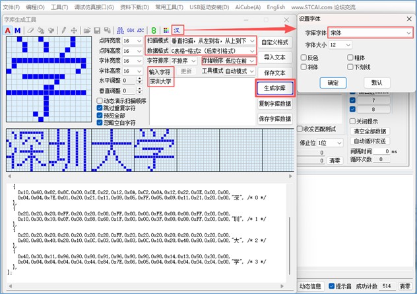Click the 汉 font settings icon
The width and height of the screenshot is (417, 294).
pos(177,30)
